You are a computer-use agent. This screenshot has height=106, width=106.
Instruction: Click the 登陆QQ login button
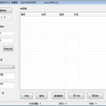(x=6, y=10)
